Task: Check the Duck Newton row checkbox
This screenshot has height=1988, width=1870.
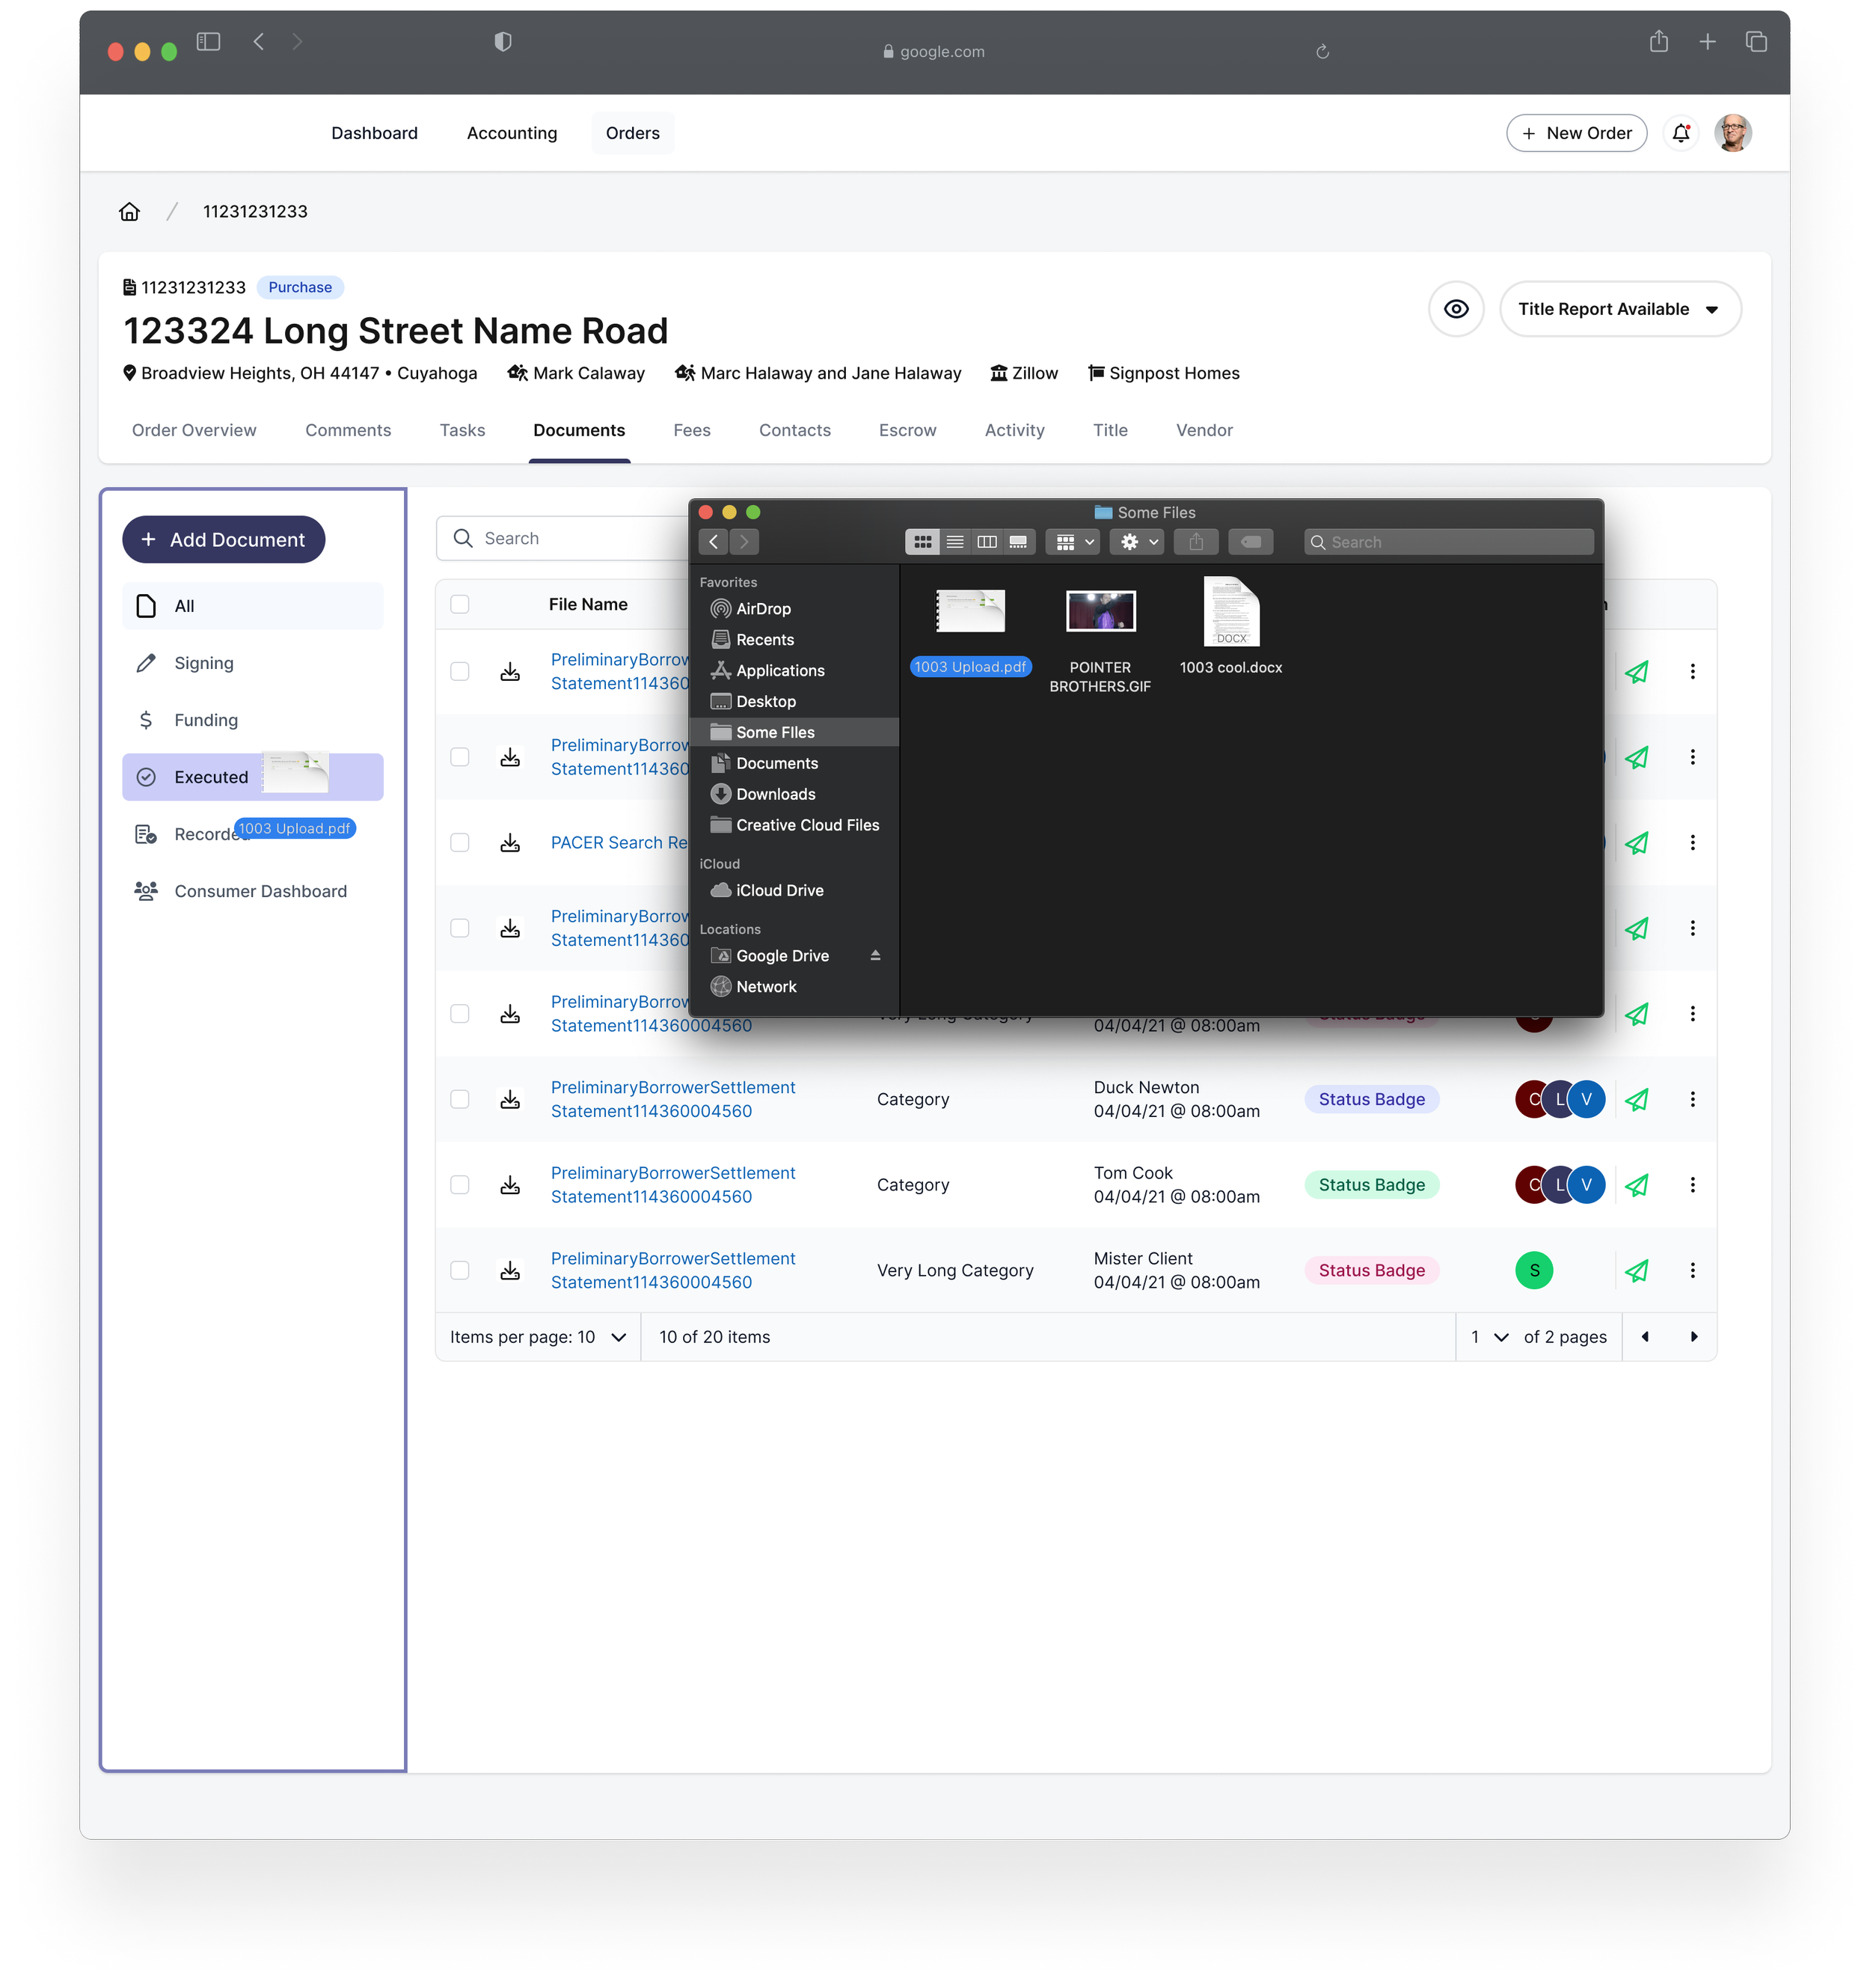Action: click(x=460, y=1099)
